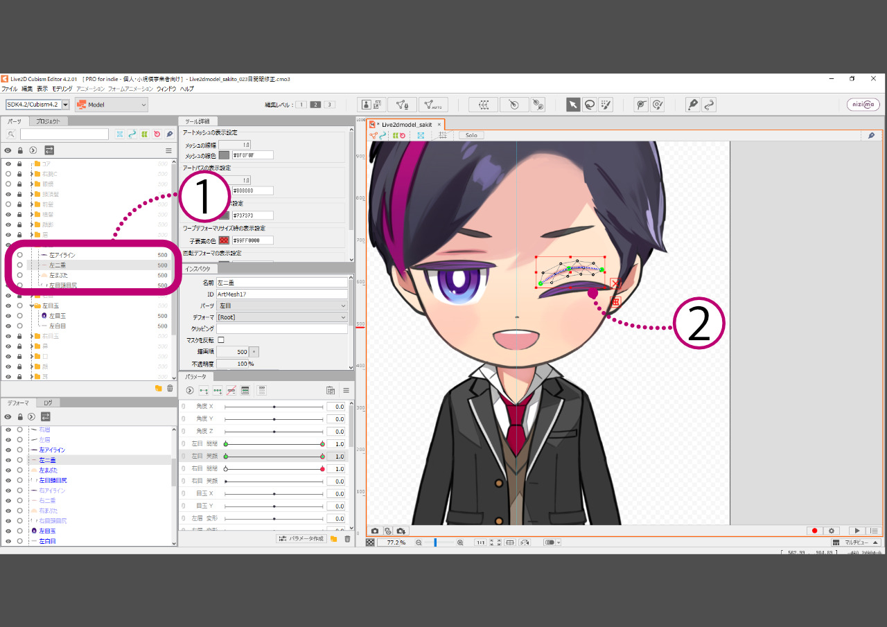
Task: Click the lock-all icon in Parts header
Action: [x=20, y=150]
